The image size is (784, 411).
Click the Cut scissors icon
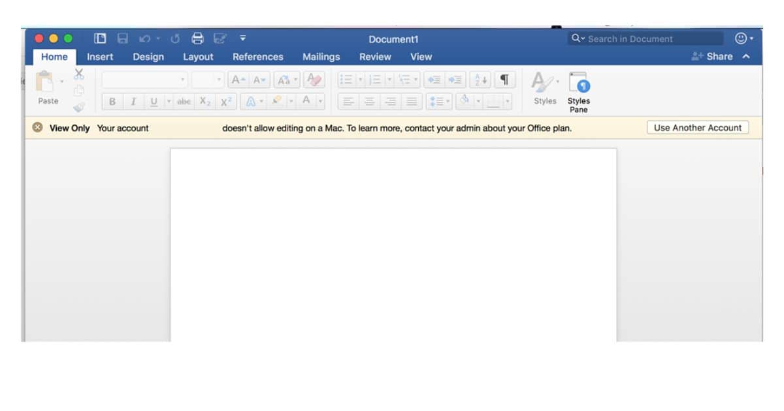79,74
